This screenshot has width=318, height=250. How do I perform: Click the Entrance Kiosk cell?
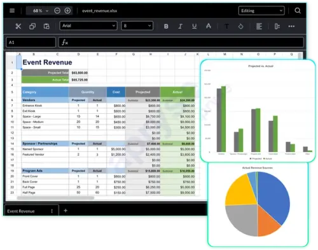point(45,106)
